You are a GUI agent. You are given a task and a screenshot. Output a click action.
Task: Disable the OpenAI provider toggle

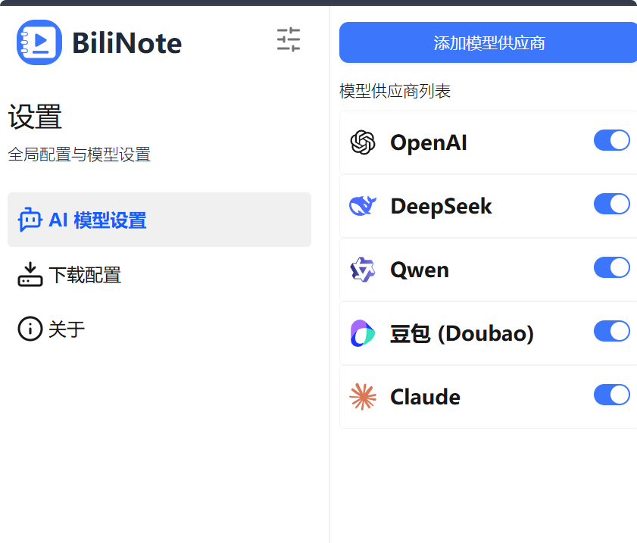611,141
